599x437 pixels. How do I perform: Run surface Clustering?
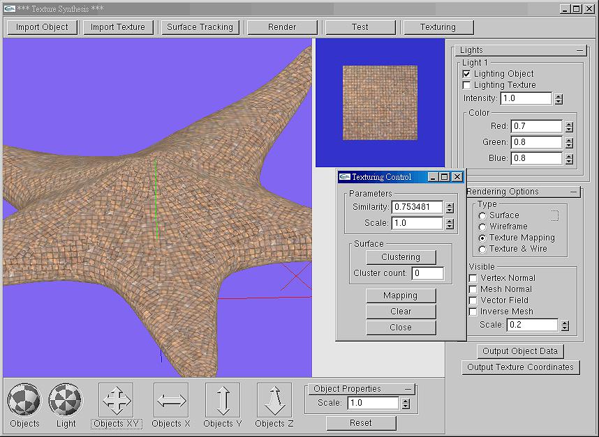tap(401, 256)
